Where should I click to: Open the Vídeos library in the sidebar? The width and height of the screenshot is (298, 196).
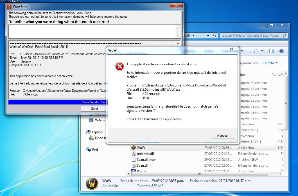pos(100,120)
